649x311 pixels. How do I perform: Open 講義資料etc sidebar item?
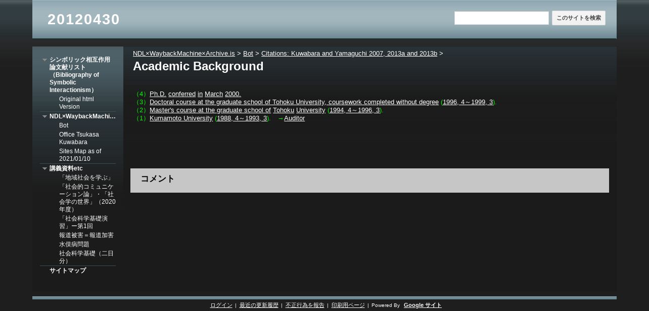(66, 168)
